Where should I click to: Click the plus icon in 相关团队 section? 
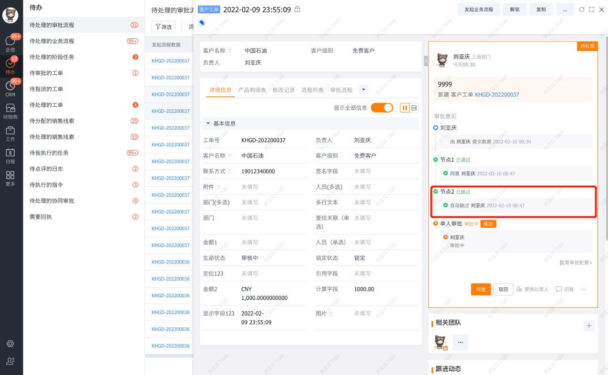(589, 325)
